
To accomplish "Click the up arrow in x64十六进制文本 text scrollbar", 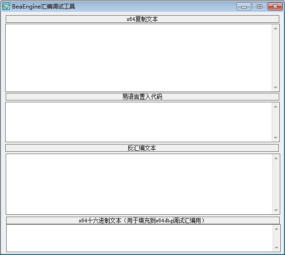I will [276, 229].
